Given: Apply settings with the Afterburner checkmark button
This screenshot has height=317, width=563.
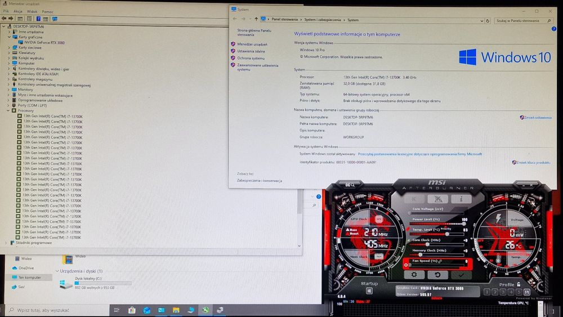Looking at the screenshot, I should point(462,275).
